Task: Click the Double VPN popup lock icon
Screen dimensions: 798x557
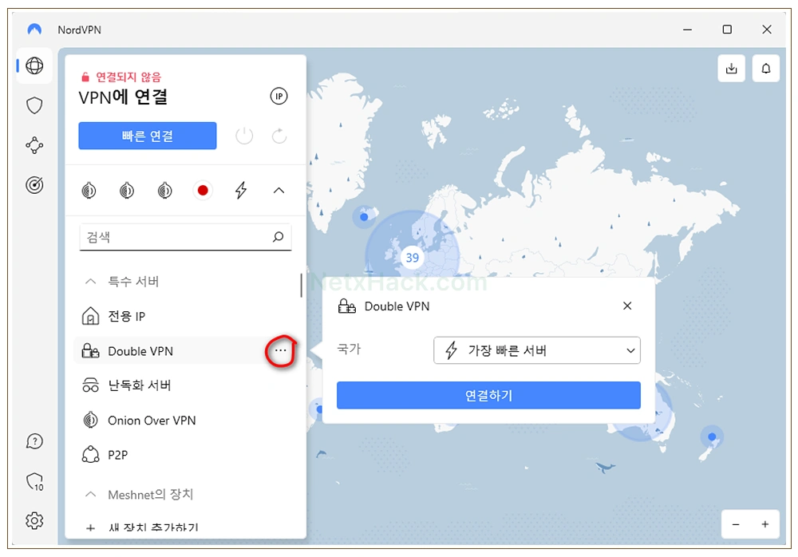Action: click(x=347, y=306)
